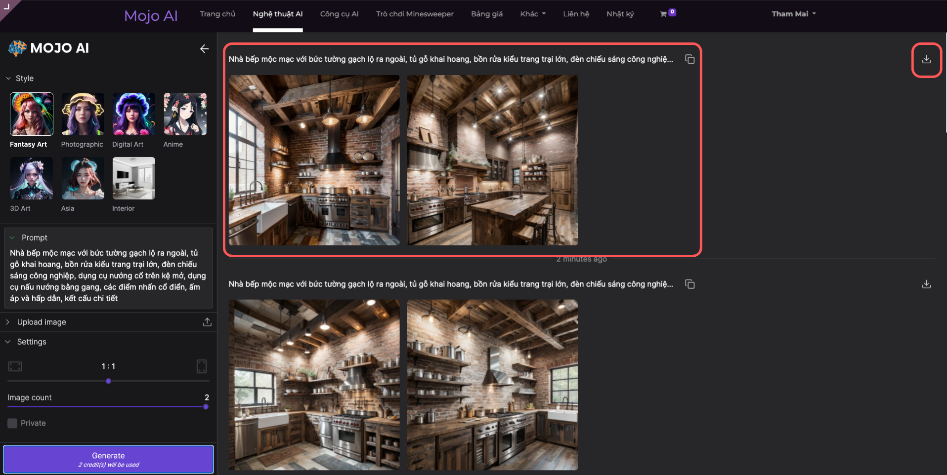Copy the first result's prompt text
This screenshot has width=947, height=475.
point(689,59)
